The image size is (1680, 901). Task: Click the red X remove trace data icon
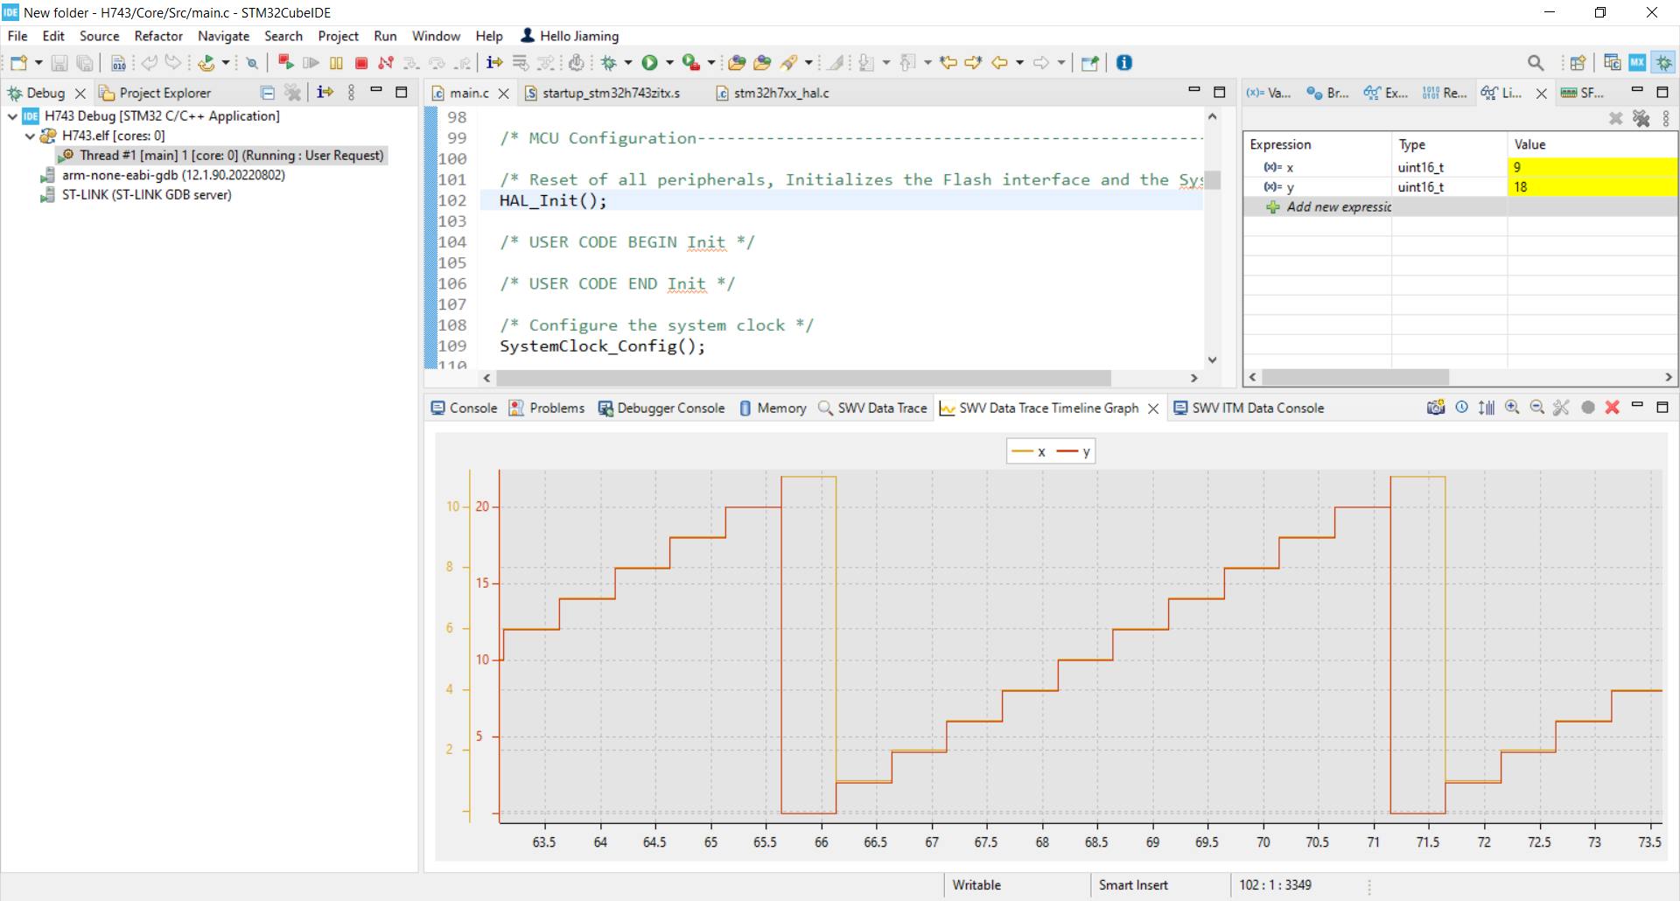[x=1612, y=408]
